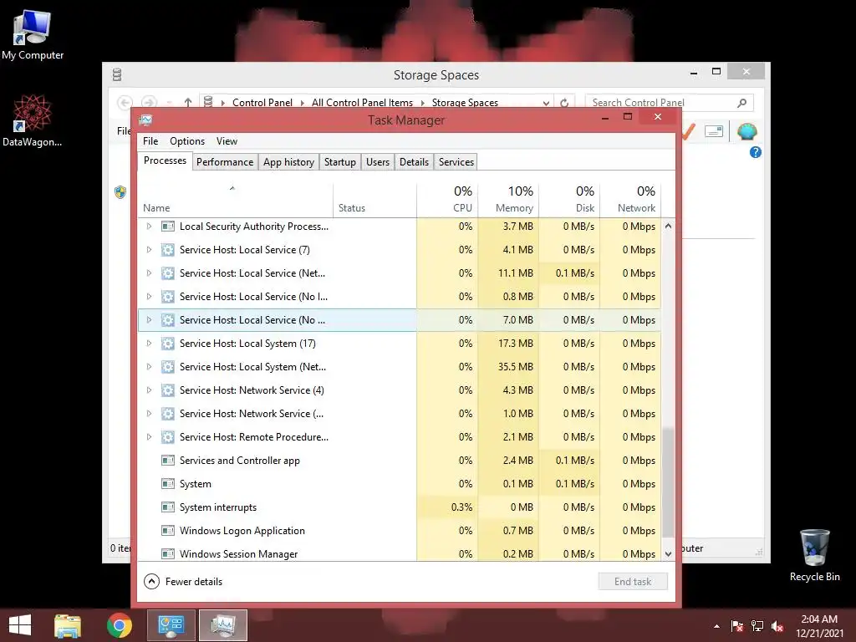The width and height of the screenshot is (856, 642).
Task: Open the Action Center flag icon
Action: [737, 626]
